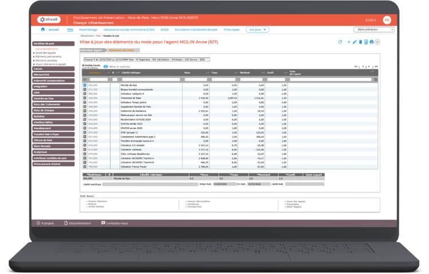The width and height of the screenshot is (429, 274).
Task: Expand the 'voir plus' menu
Action: pyautogui.click(x=257, y=29)
